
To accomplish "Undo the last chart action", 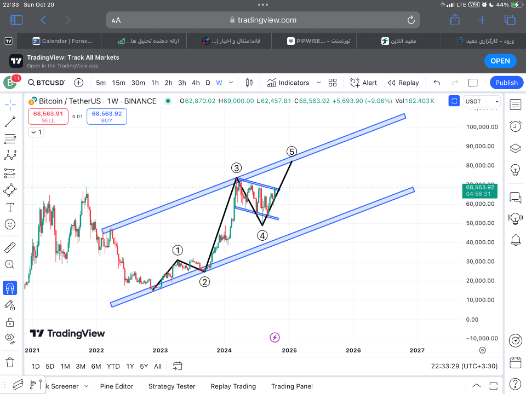I will [437, 83].
